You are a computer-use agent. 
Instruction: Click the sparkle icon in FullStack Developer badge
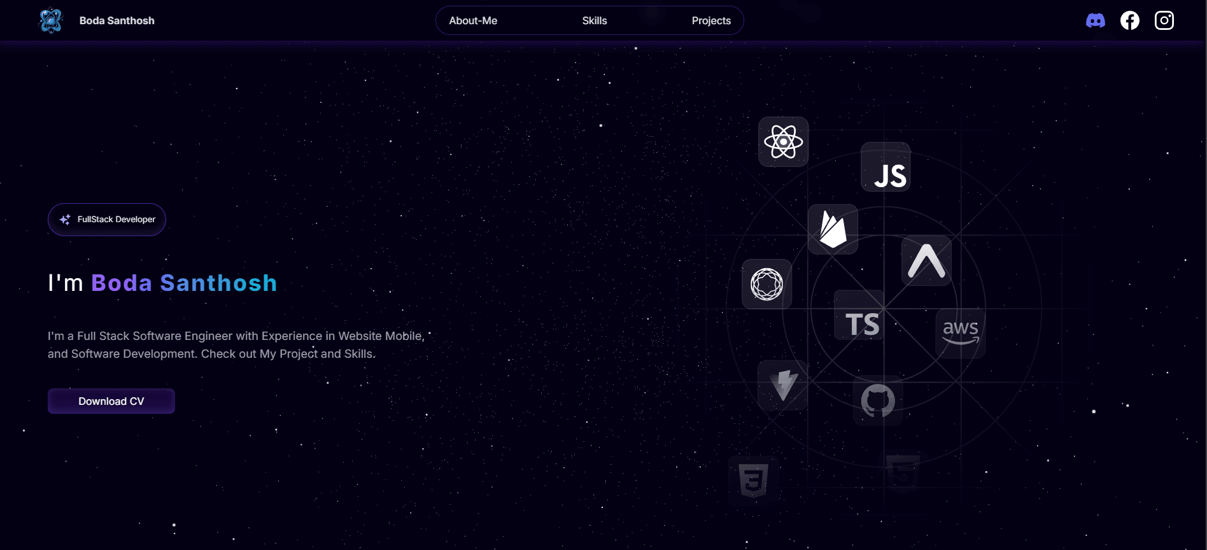[x=65, y=220]
